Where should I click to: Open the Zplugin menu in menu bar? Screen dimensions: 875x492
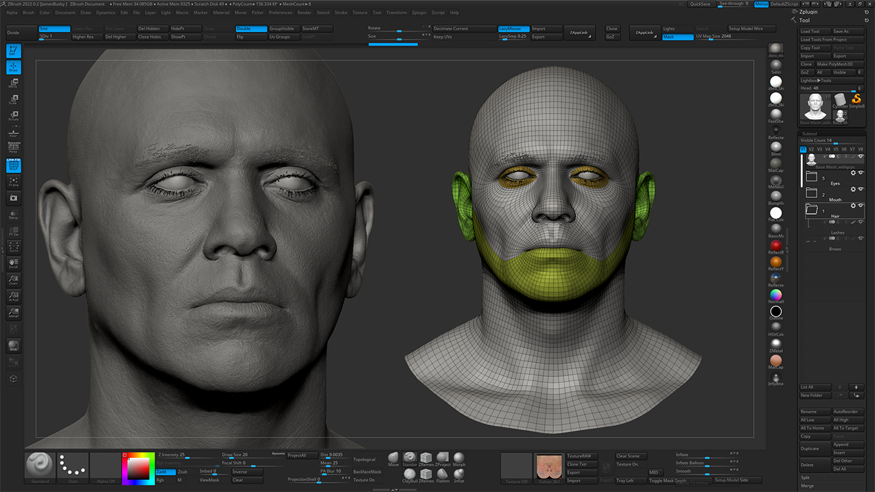coord(419,13)
